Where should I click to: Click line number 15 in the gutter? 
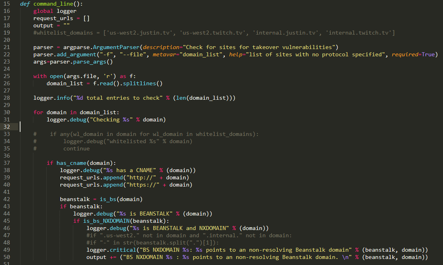7,4
